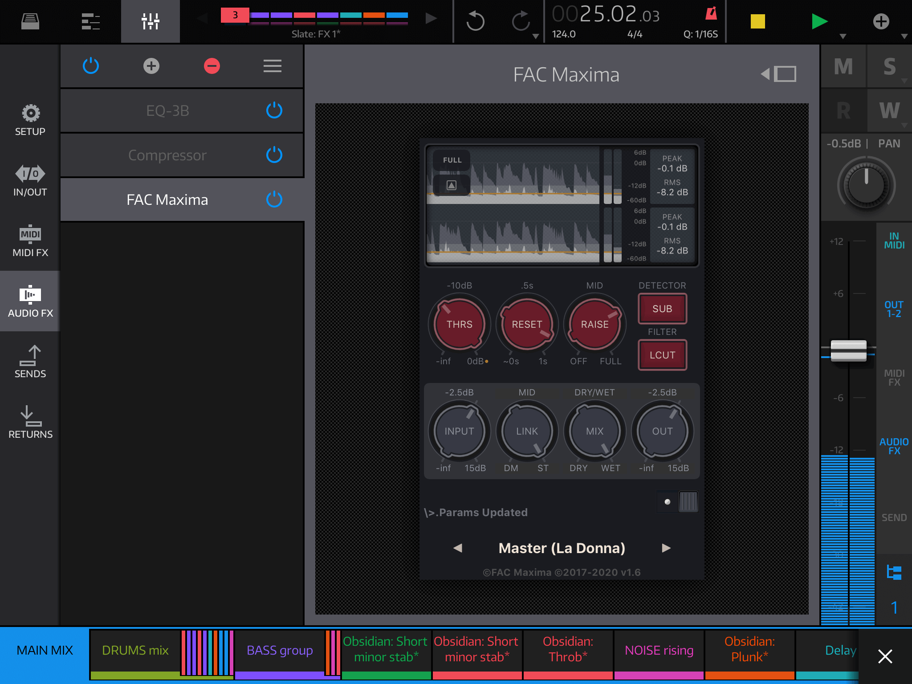Open the SETUP tab

[30, 119]
